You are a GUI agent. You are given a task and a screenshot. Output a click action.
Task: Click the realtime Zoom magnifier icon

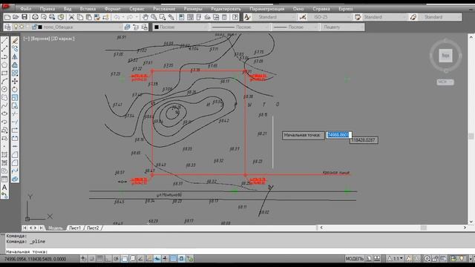pyautogui.click(x=154, y=17)
